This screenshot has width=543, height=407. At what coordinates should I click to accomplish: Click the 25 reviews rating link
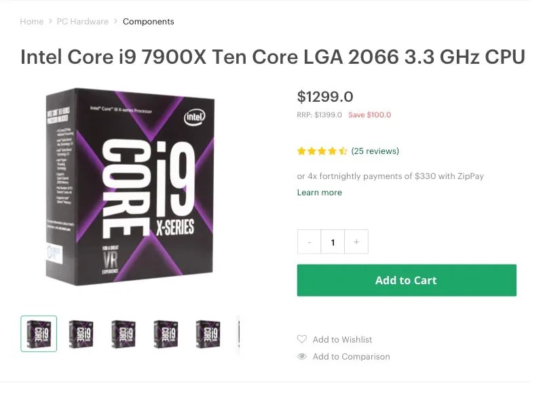click(x=376, y=151)
